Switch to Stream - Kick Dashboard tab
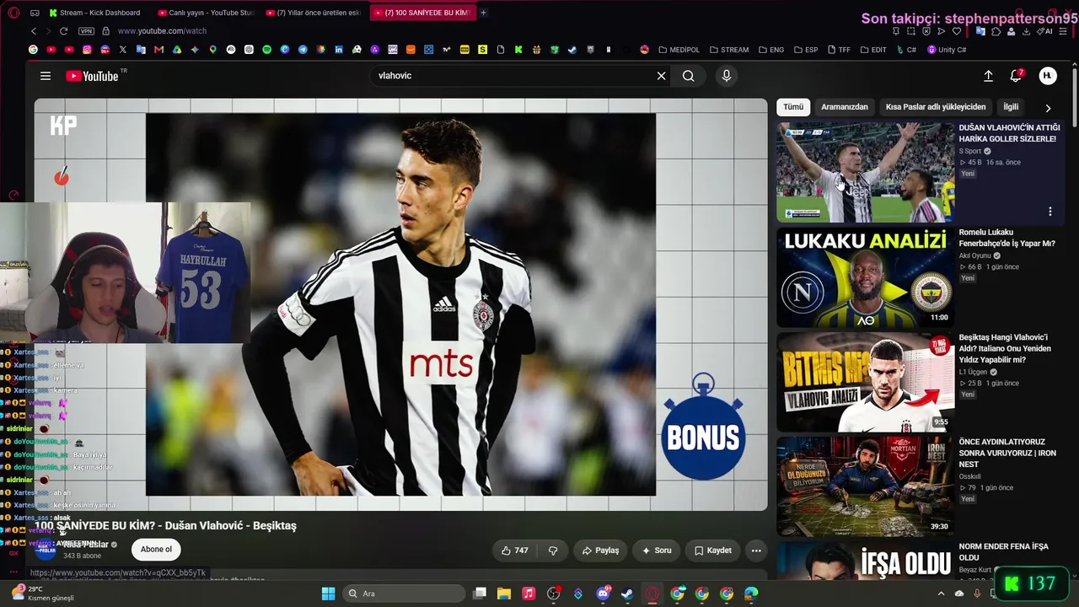Screen dimensions: 1079x607 click(96, 13)
